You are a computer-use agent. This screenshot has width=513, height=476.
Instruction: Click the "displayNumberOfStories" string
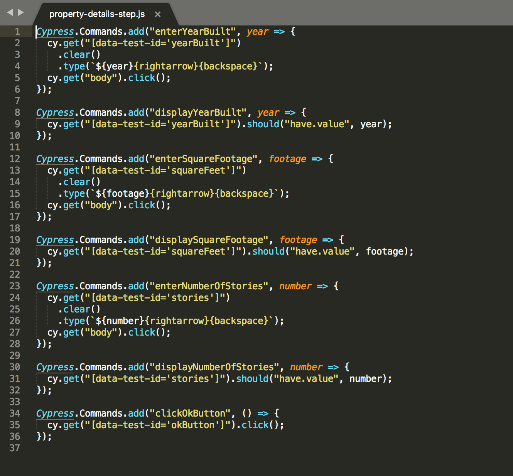tap(214, 367)
